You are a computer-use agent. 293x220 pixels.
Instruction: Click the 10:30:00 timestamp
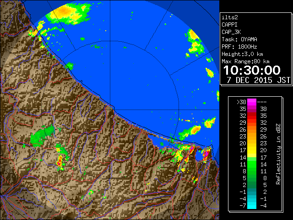(x=252, y=70)
